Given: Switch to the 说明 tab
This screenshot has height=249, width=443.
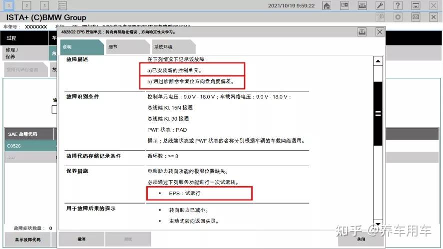Looking at the screenshot, I should point(81,47).
